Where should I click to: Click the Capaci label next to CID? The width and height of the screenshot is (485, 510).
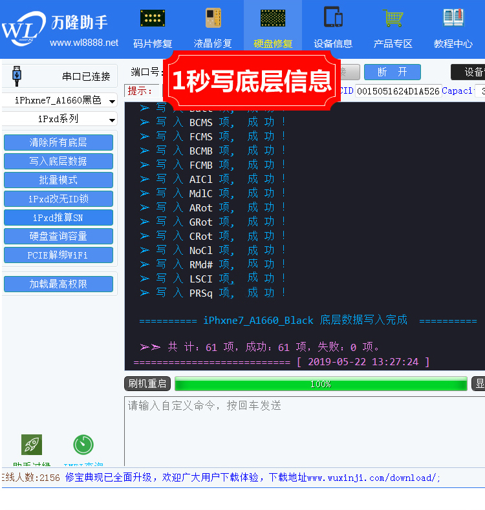[x=457, y=90]
